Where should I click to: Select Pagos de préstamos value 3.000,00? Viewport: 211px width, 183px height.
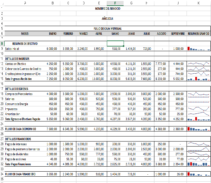[x=161, y=149]
